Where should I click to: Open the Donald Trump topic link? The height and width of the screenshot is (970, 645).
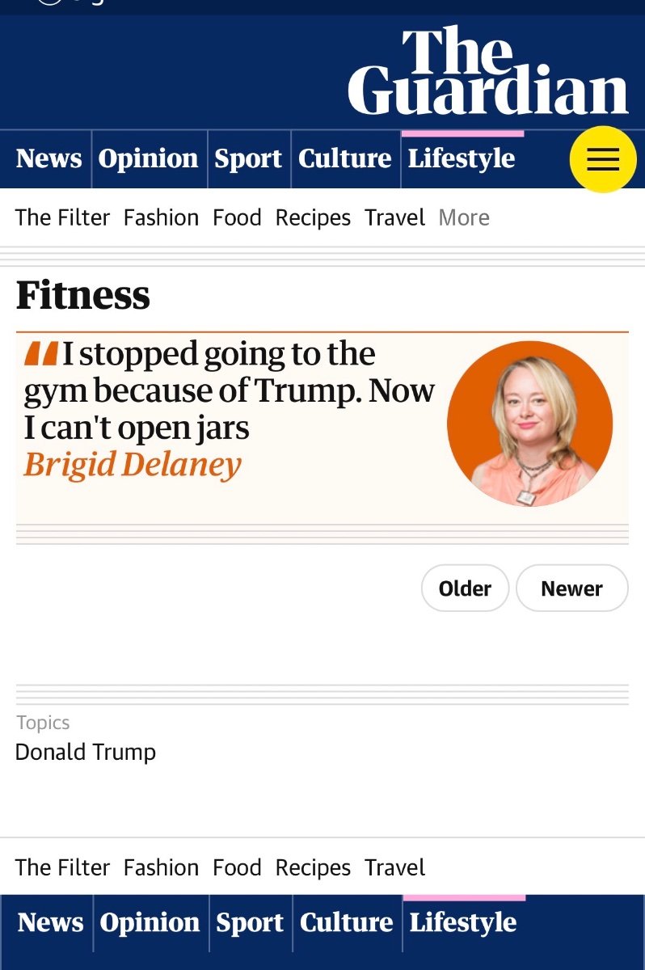pyautogui.click(x=86, y=752)
